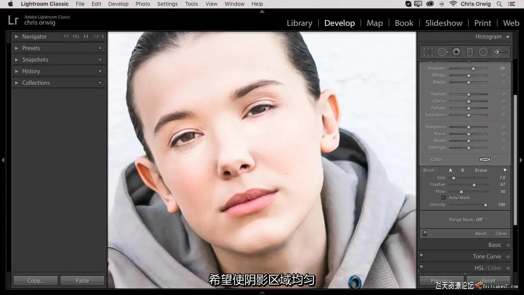Hide the left panel group arrow
Viewport: 524px width, 295px height.
point(3,160)
